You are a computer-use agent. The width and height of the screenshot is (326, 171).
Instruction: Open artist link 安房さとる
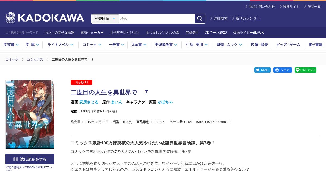pyautogui.click(x=89, y=102)
